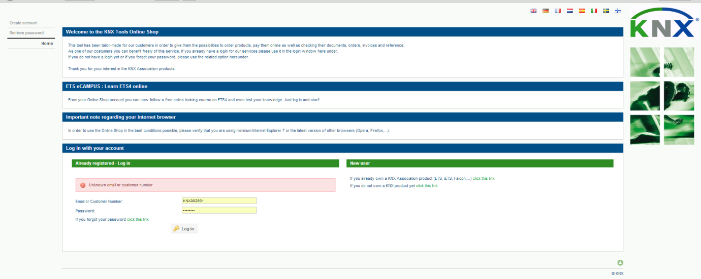Click the 'Important note regarding your internet browser' heading
Image resolution: width=701 pixels, height=279 pixels.
coord(121,117)
